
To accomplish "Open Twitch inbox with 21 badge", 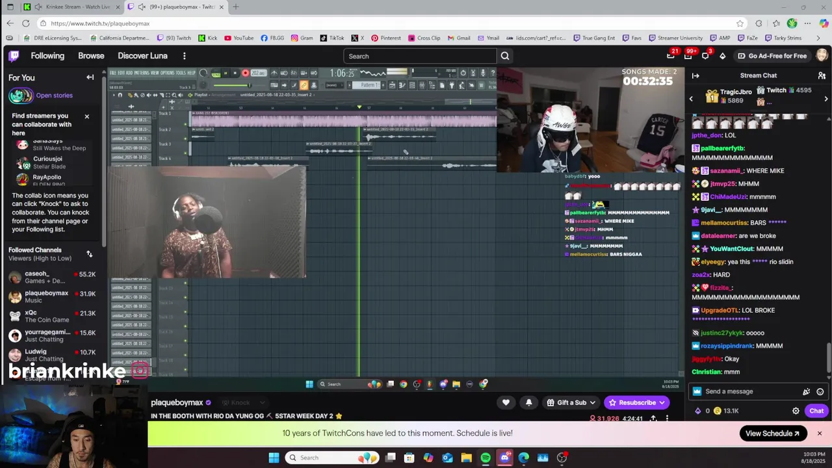I will [671, 56].
